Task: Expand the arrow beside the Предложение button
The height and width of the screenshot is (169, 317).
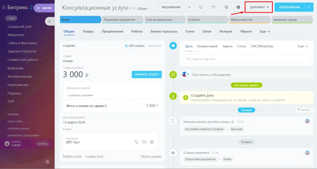Action: [309, 7]
